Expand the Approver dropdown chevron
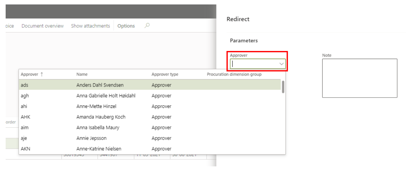 click(x=281, y=64)
